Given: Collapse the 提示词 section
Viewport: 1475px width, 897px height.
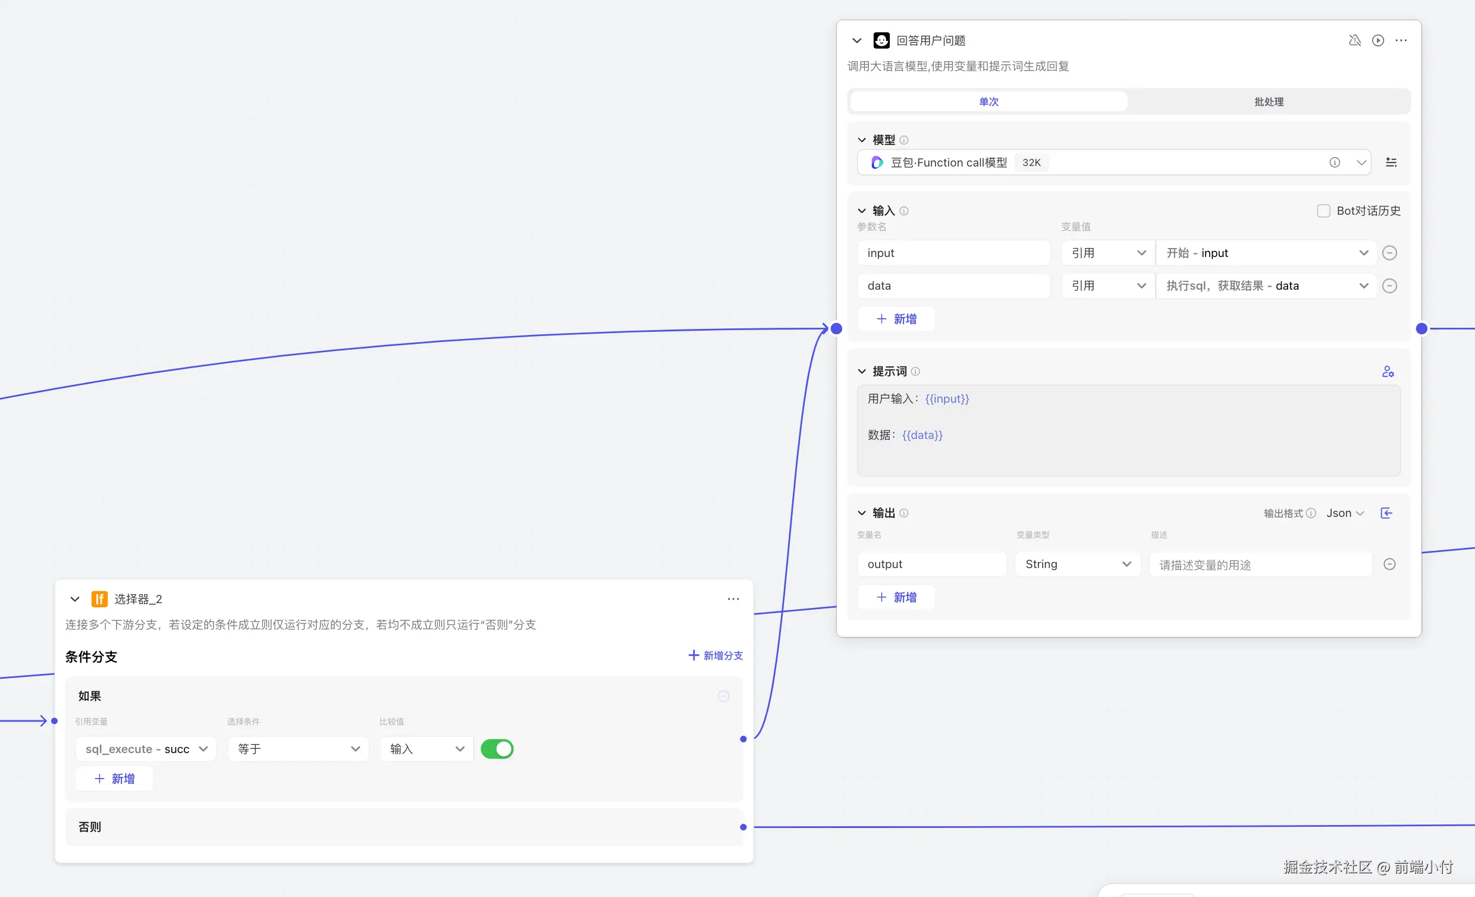Looking at the screenshot, I should click(861, 371).
